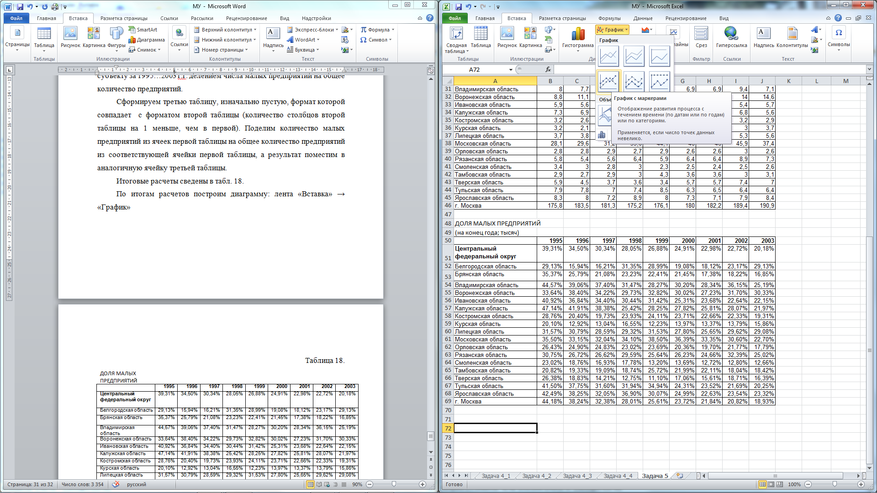Open Экспресс-блоки quick parts in Word
The height and width of the screenshot is (493, 877).
coord(313,30)
